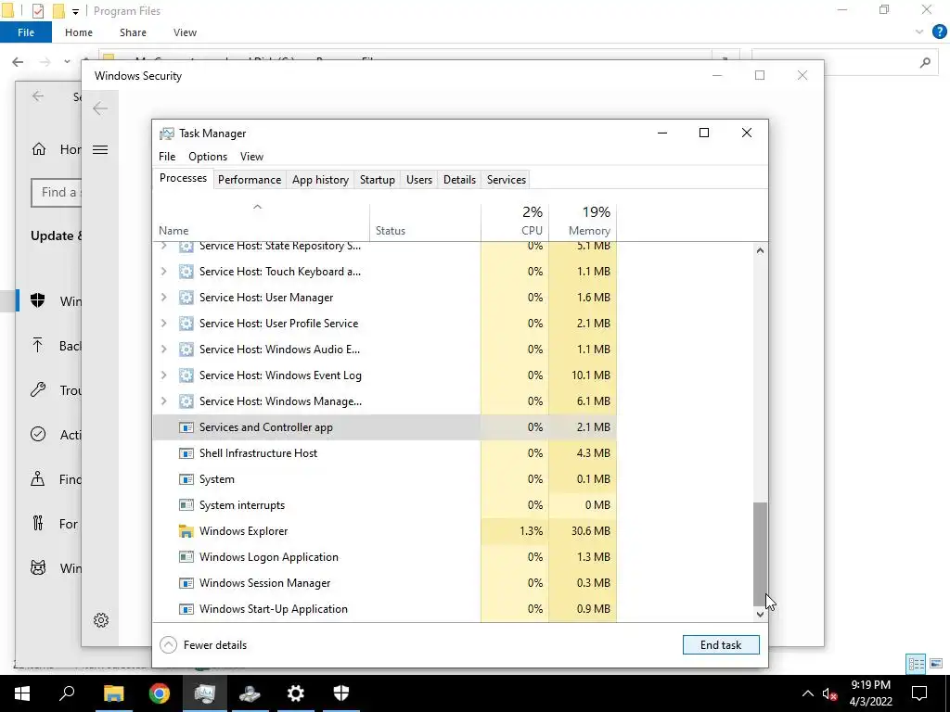
Task: Expand Service Host: Touch Keyboard group
Action: pyautogui.click(x=163, y=272)
